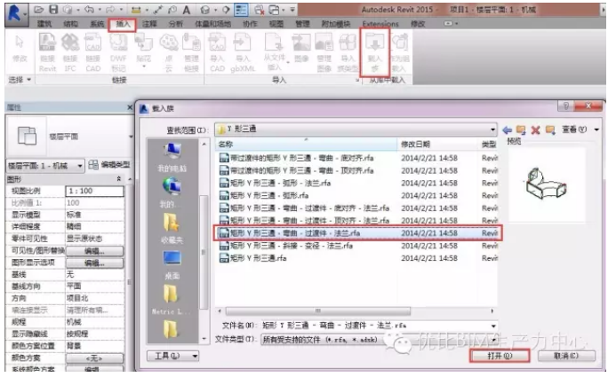Open the Tools (工具) dropdown button

pos(166,356)
